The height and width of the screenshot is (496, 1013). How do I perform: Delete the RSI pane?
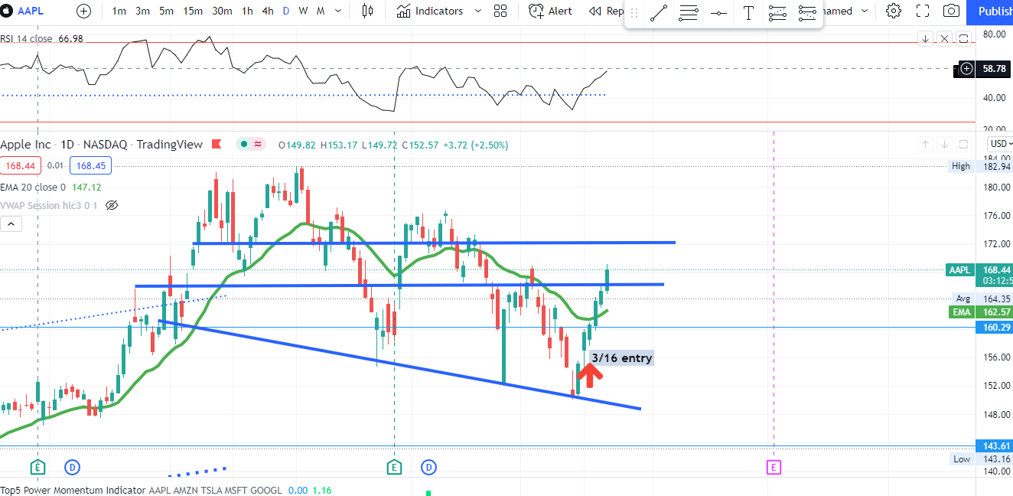pyautogui.click(x=945, y=38)
